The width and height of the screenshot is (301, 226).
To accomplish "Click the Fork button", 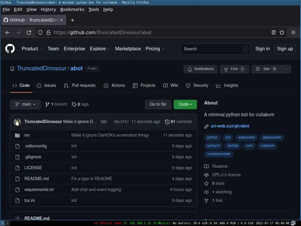I will click(234, 69).
